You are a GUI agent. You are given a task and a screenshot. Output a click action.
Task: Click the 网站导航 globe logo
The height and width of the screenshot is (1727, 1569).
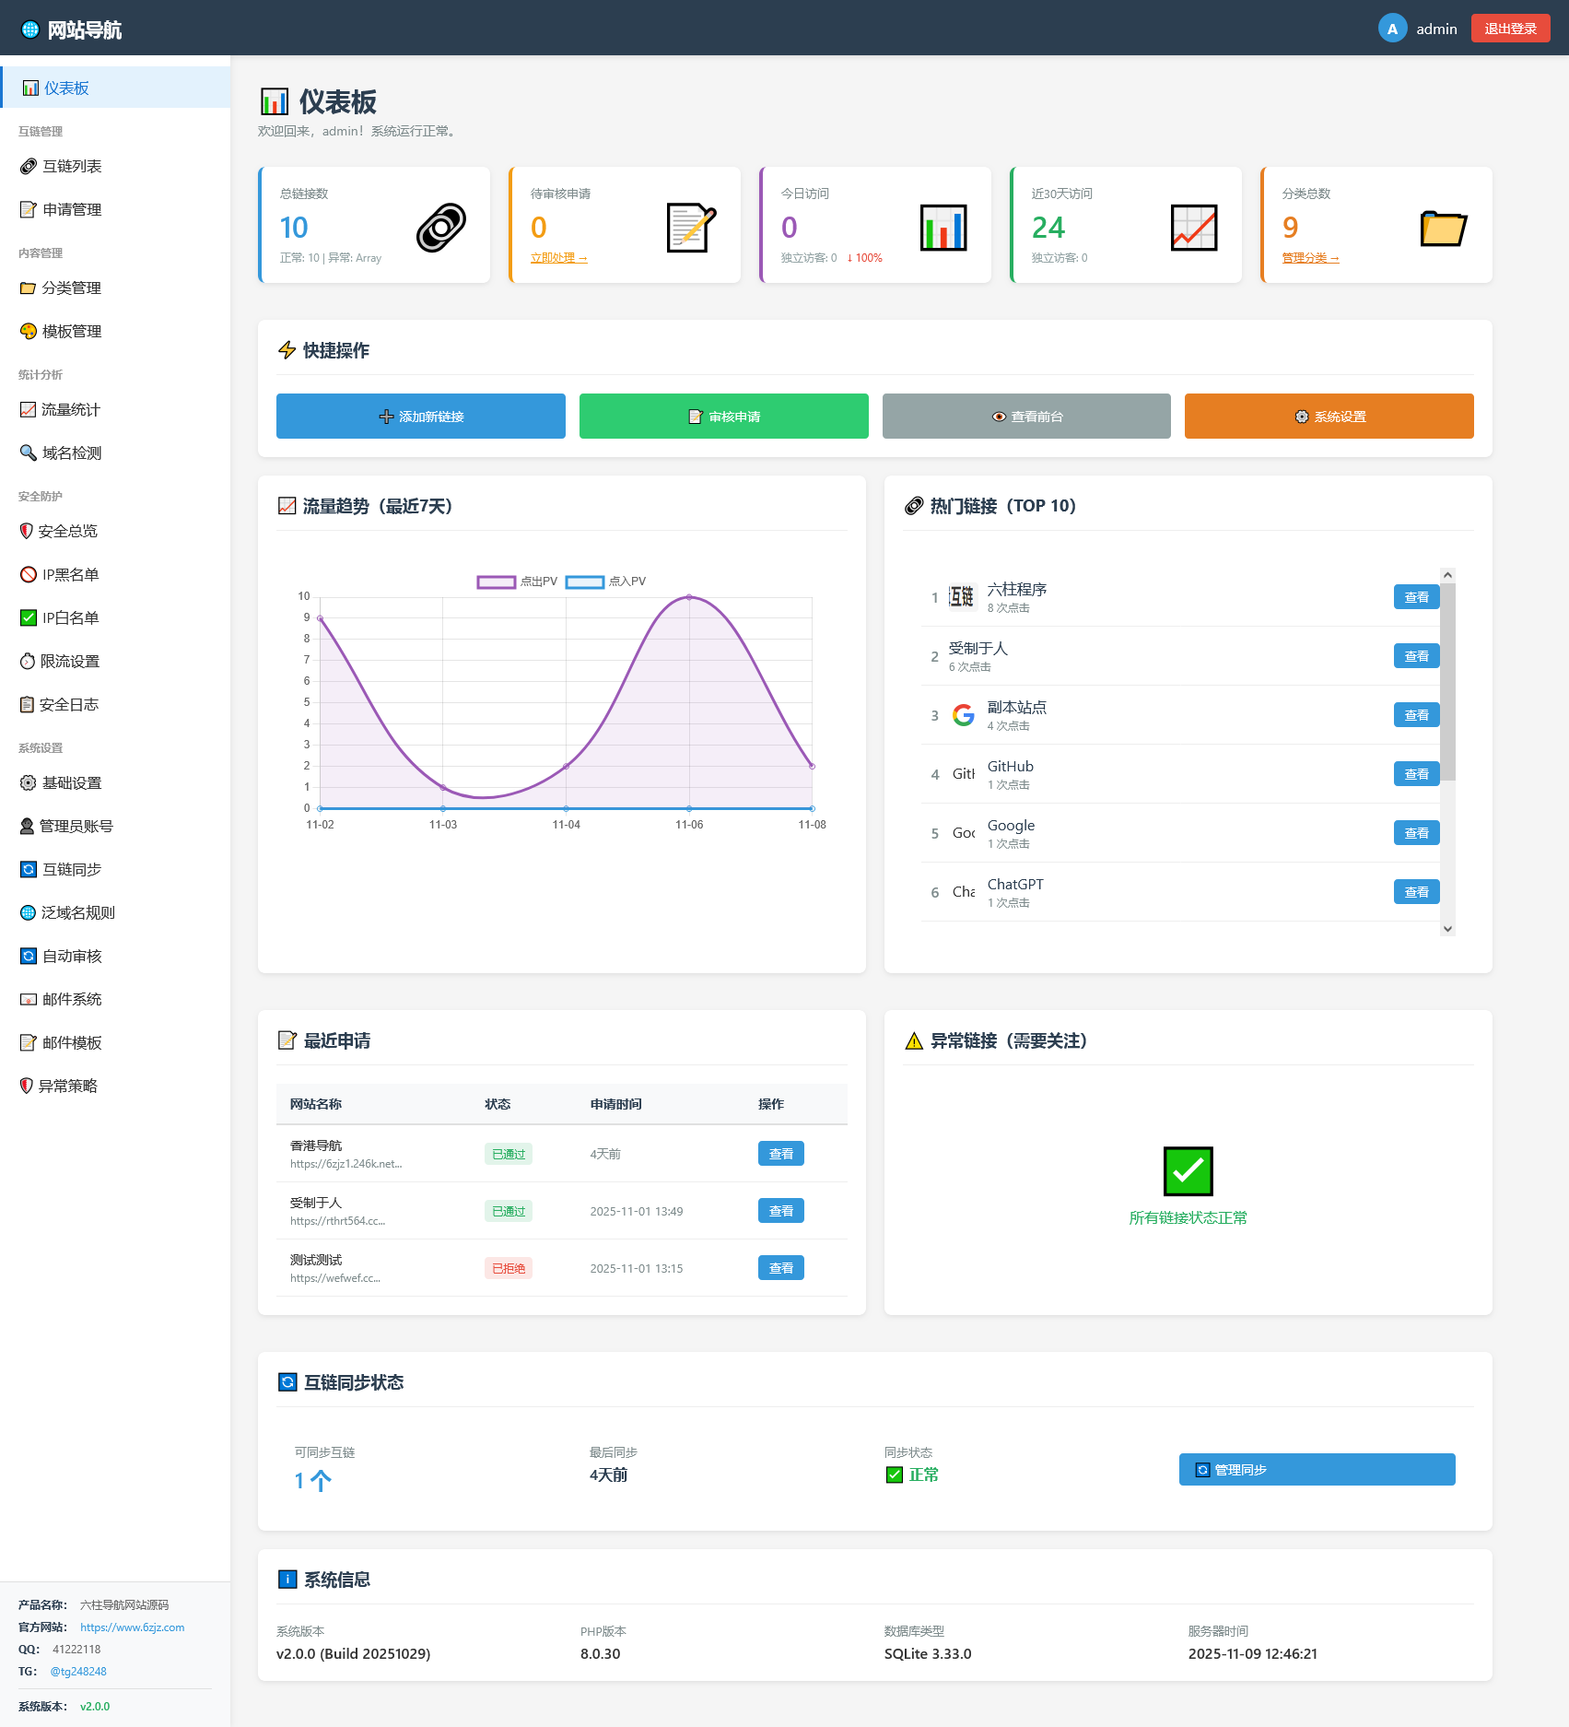click(29, 29)
